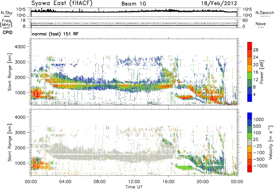Pick the bright blue segment of the velocity color bar

pyautogui.click(x=250, y=116)
